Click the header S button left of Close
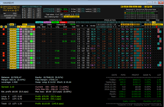This screenshot has height=107, width=164. point(20,27)
